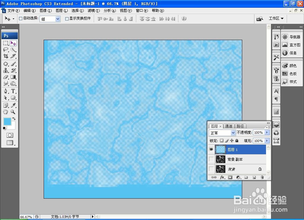Reset default foreground and background colors
This screenshot has width=304, height=220.
click(x=4, y=128)
